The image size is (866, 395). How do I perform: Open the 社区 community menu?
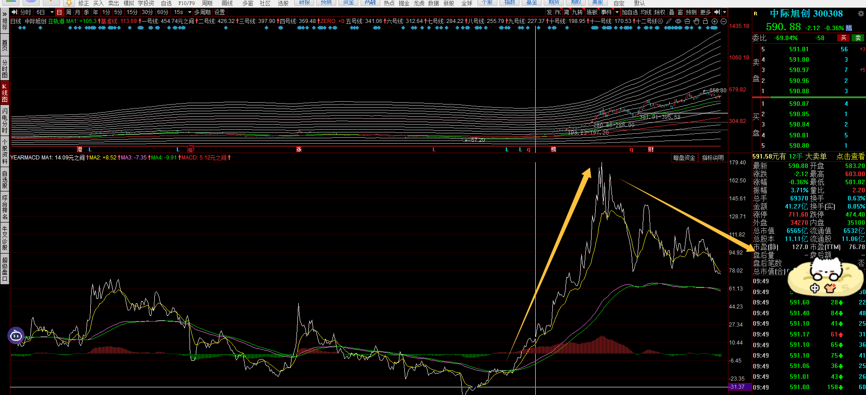[265, 3]
